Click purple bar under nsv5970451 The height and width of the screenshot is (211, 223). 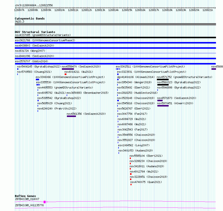(163, 106)
